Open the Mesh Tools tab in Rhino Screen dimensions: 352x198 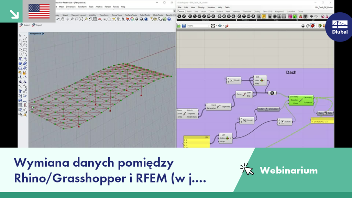(x=158, y=15)
